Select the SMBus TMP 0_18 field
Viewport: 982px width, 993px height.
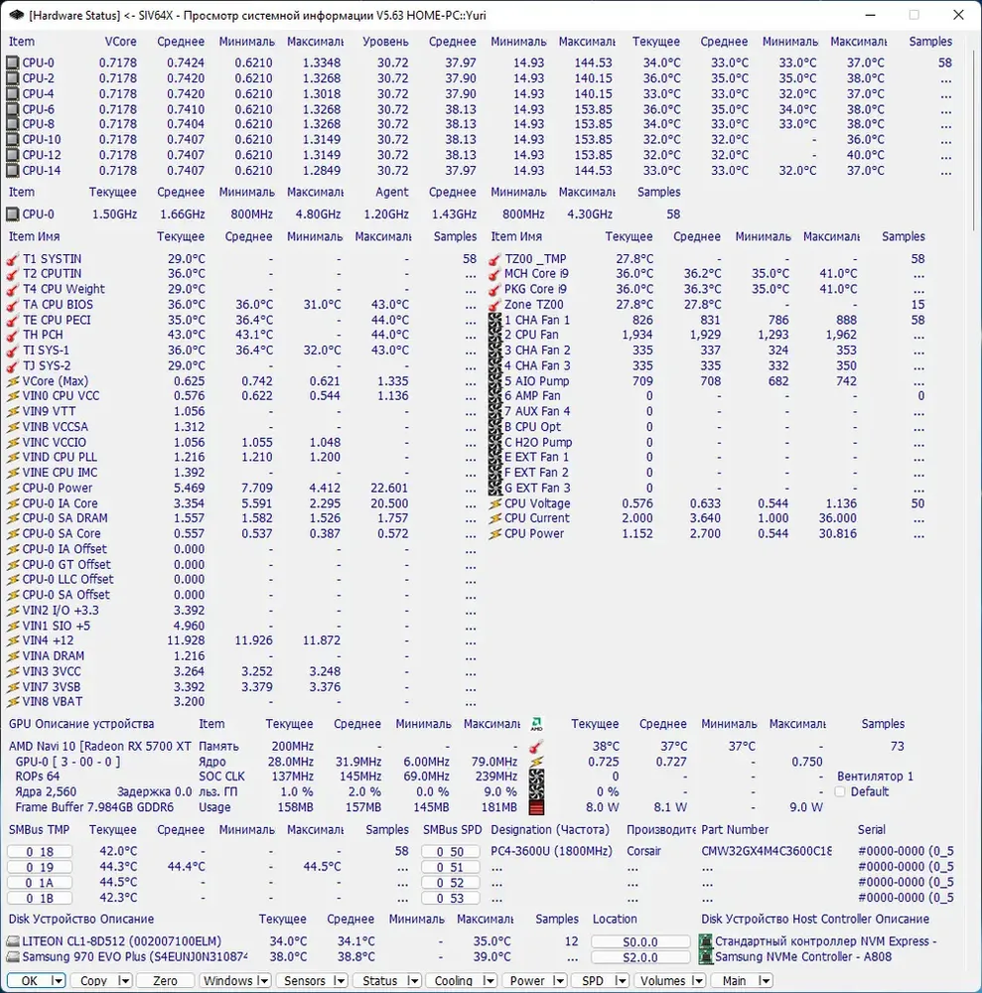pos(40,852)
